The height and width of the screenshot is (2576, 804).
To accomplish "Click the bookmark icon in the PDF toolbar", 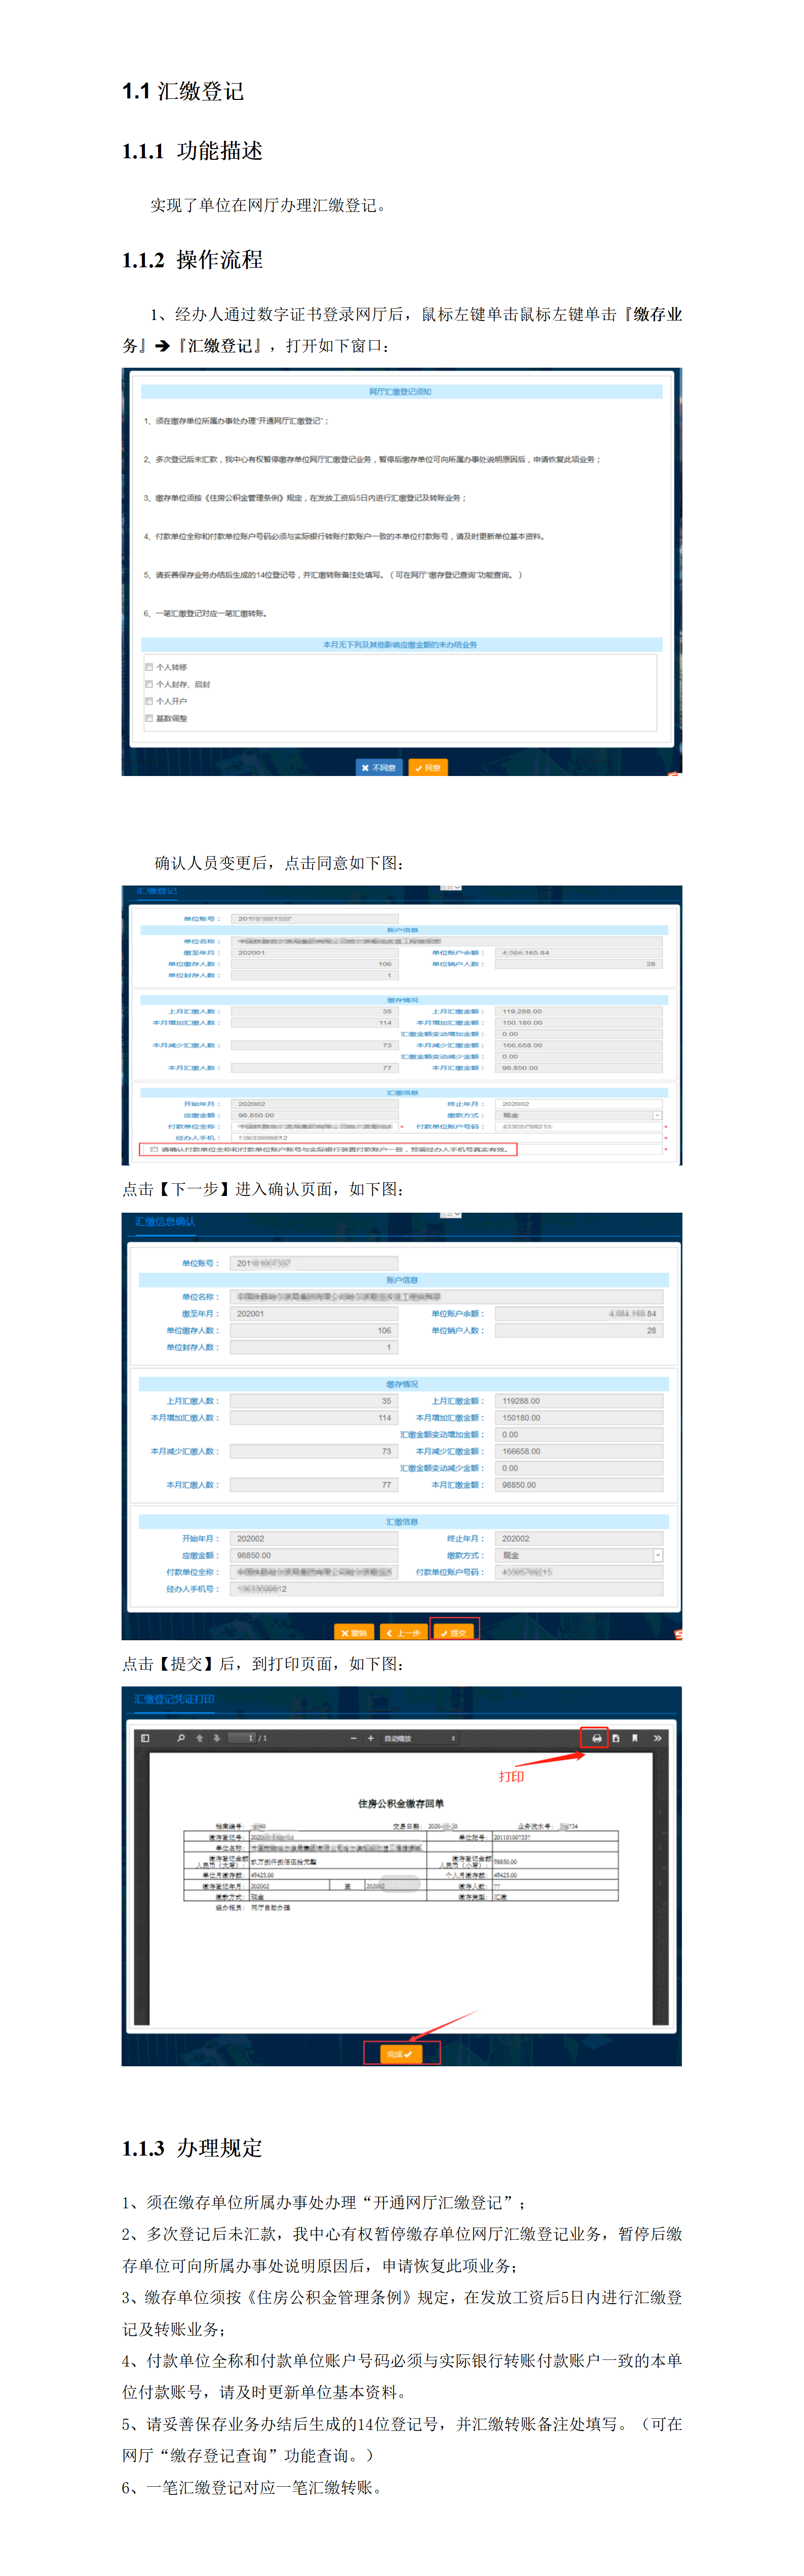I will [x=634, y=1738].
